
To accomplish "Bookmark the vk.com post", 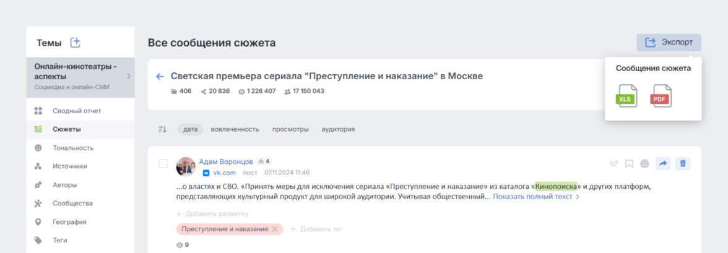I will click(x=629, y=163).
